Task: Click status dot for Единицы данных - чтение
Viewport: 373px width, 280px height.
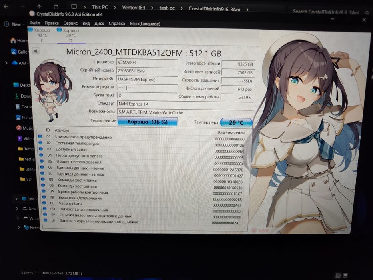Action: pyautogui.click(x=42, y=167)
